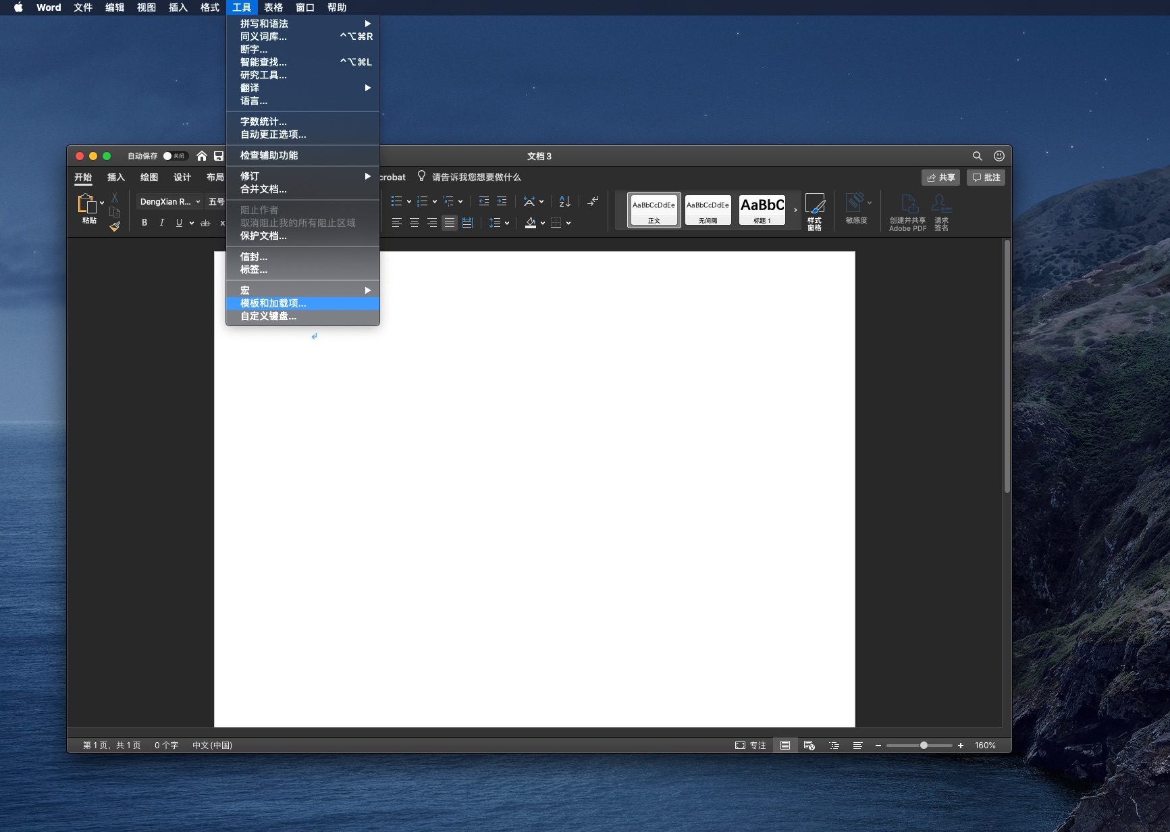Expand the borders options arrow

pyautogui.click(x=568, y=223)
